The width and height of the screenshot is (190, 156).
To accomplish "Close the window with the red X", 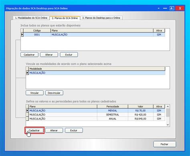I will [180, 8].
